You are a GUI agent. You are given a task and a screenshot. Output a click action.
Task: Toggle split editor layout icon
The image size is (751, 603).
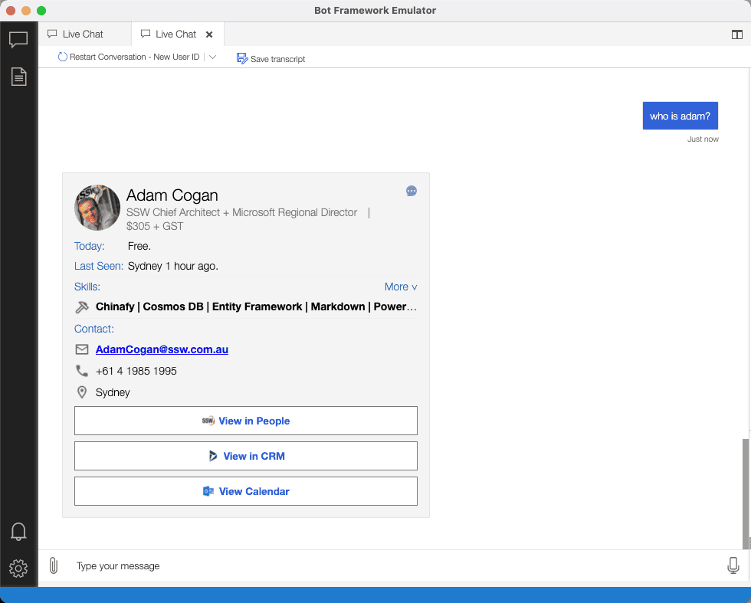(736, 34)
